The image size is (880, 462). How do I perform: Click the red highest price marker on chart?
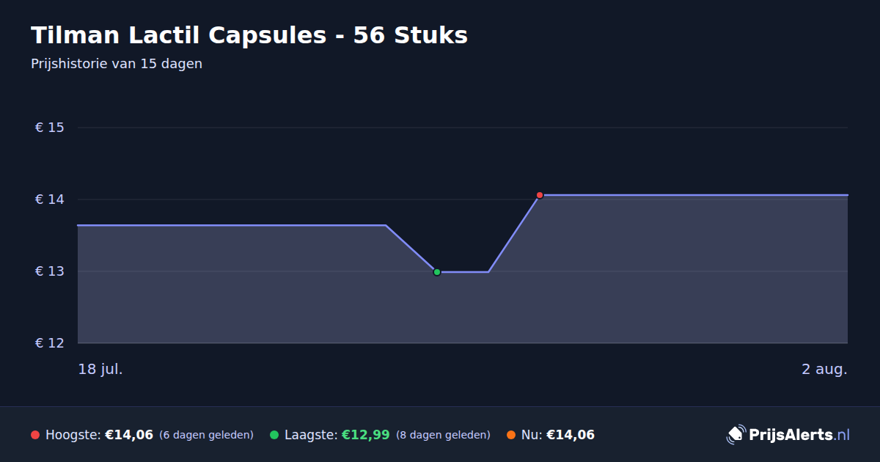click(x=540, y=195)
